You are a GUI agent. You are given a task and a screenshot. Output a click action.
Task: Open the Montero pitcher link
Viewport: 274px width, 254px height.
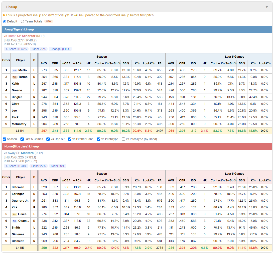(27, 153)
